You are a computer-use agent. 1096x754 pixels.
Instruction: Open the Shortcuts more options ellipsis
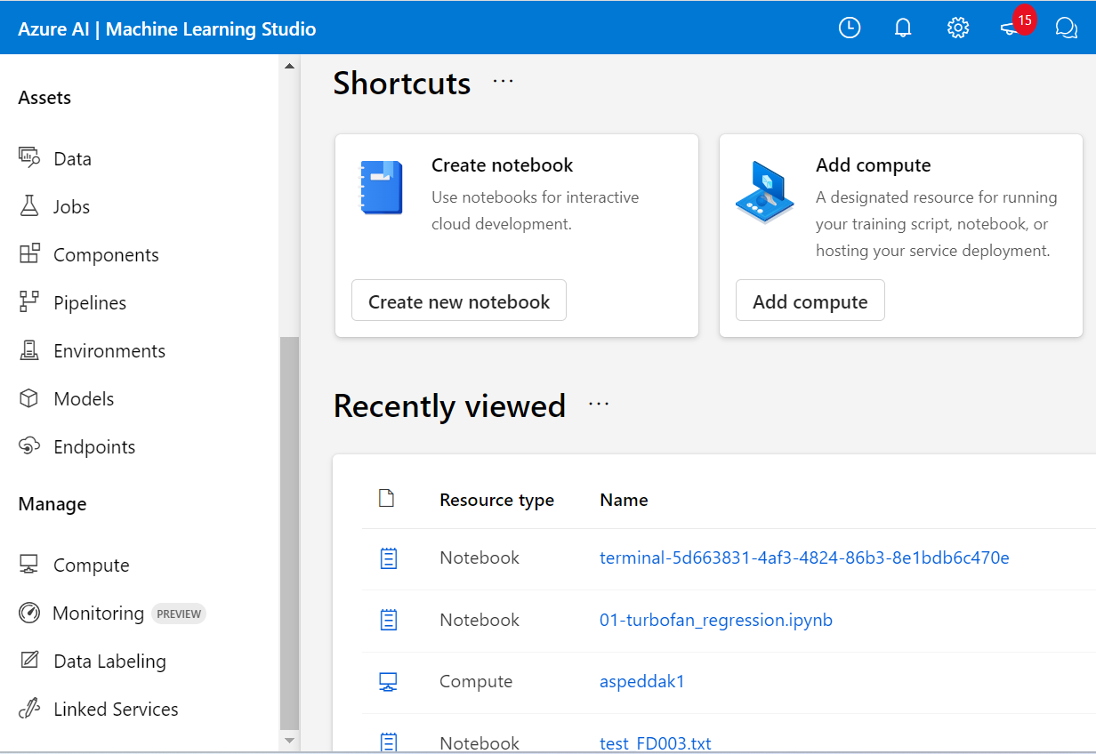pyautogui.click(x=504, y=81)
